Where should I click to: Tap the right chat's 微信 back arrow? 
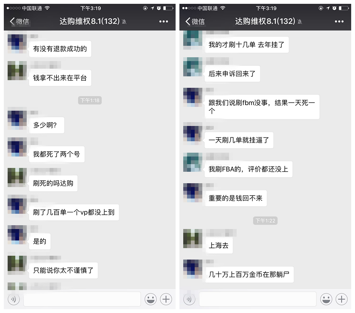[x=195, y=21]
